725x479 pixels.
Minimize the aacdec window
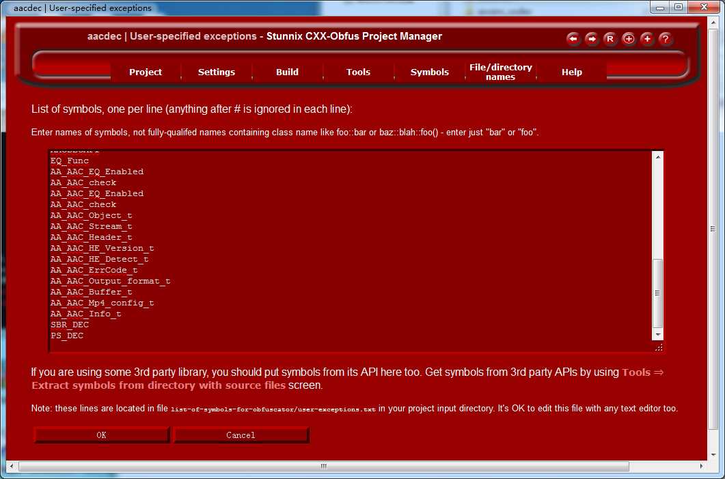point(660,7)
